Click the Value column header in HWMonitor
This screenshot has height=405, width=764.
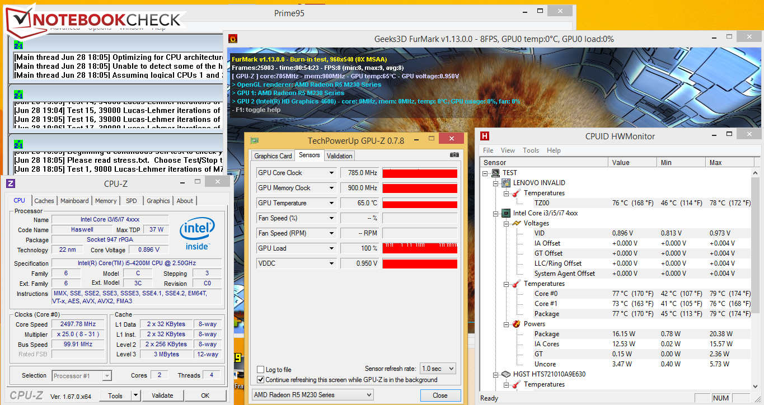click(x=632, y=162)
